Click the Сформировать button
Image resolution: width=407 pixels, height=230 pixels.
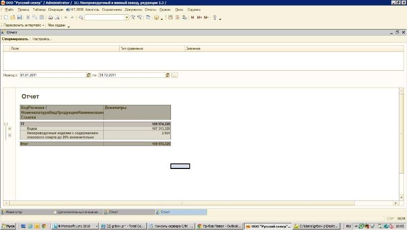coord(15,39)
